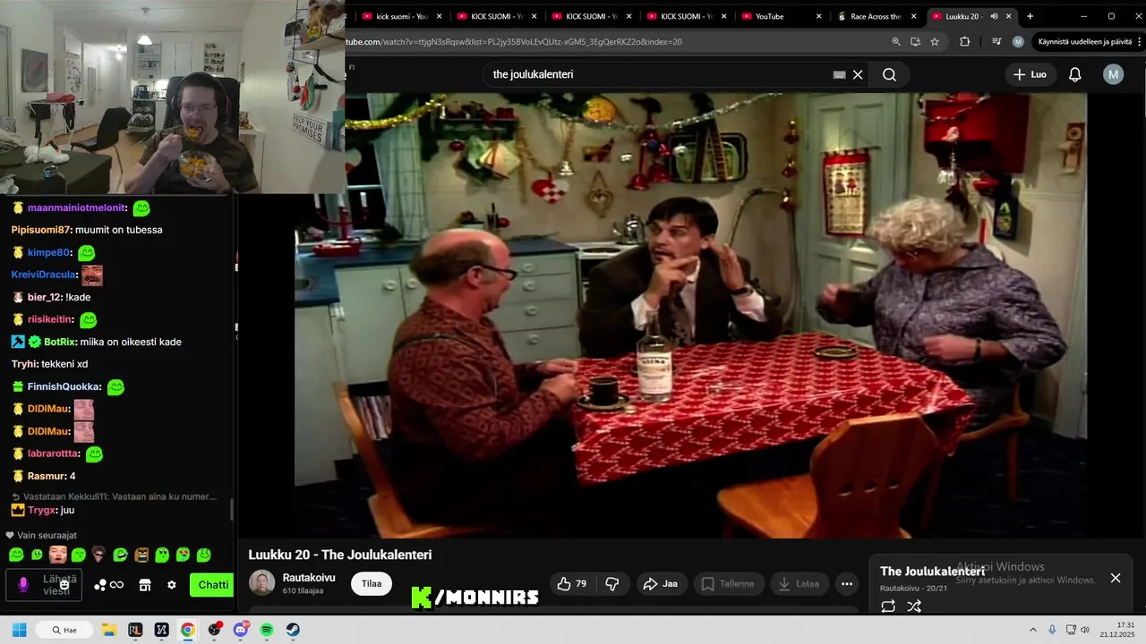Click the video title Luukku 20 - The Joulukalenteri
Image resolution: width=1146 pixels, height=644 pixels.
(x=340, y=555)
